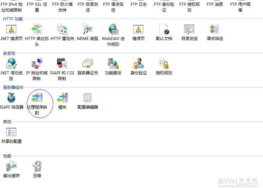Screen dimensions: 263x188
Task: Open 配置编辑器 icon
Action: click(x=87, y=98)
